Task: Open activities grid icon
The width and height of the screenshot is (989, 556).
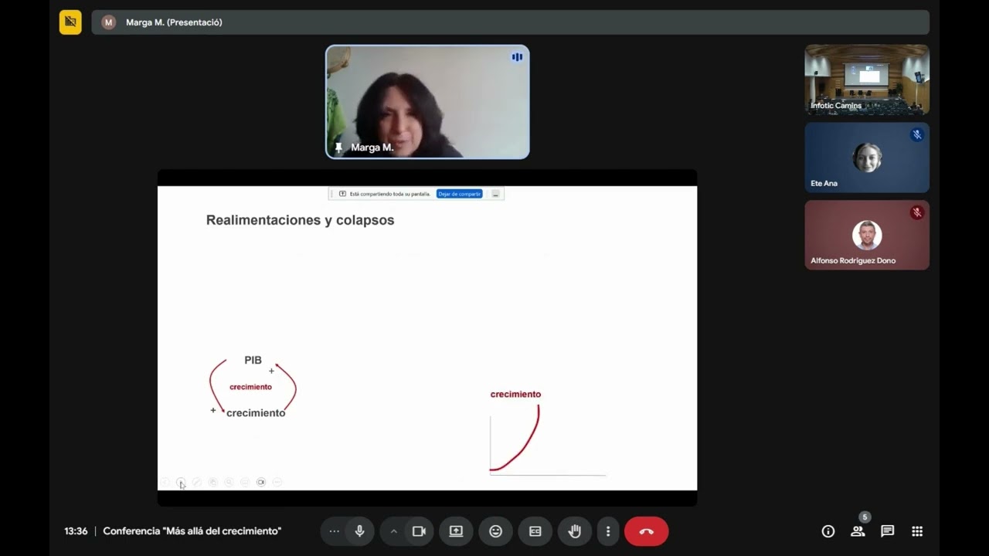Action: pos(917,531)
